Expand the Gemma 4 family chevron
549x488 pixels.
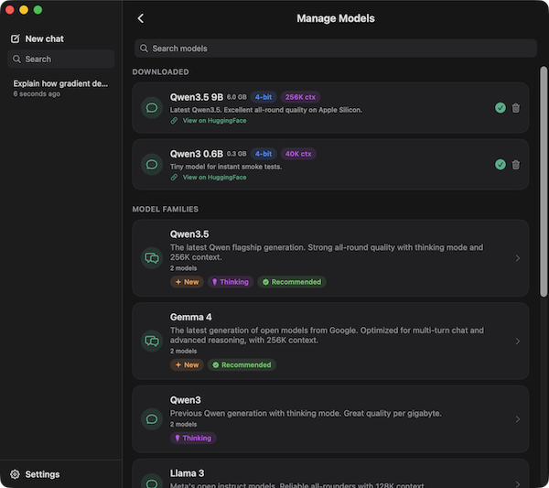[x=518, y=341]
